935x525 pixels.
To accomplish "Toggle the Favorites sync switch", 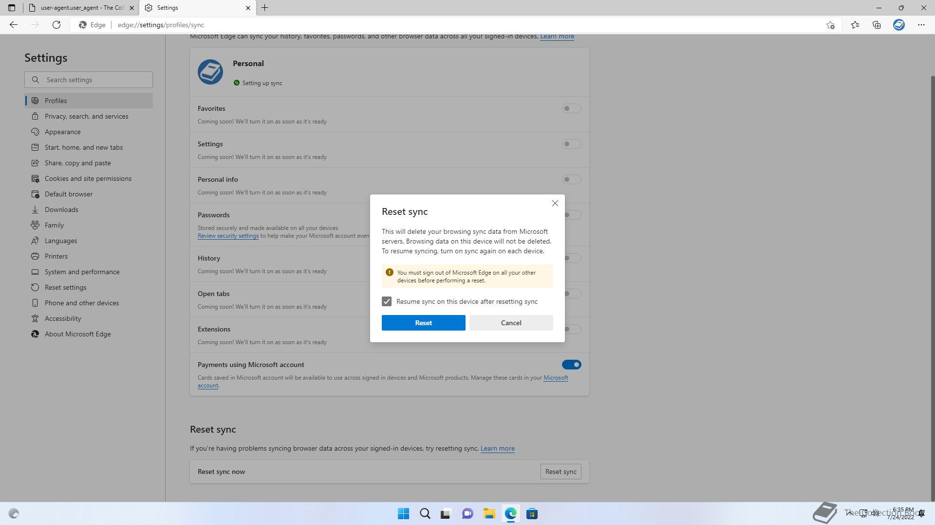I will coord(571,108).
